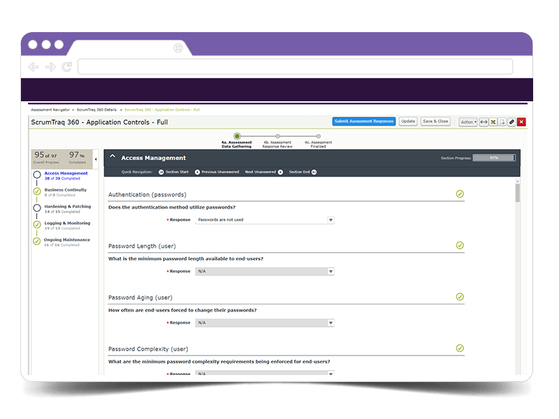Image resolution: width=559 pixels, height=419 pixels.
Task: Click the Authentication (passwords) answered check icon
Action: pos(460,194)
